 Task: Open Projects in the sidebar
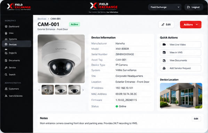pos(17,53)
